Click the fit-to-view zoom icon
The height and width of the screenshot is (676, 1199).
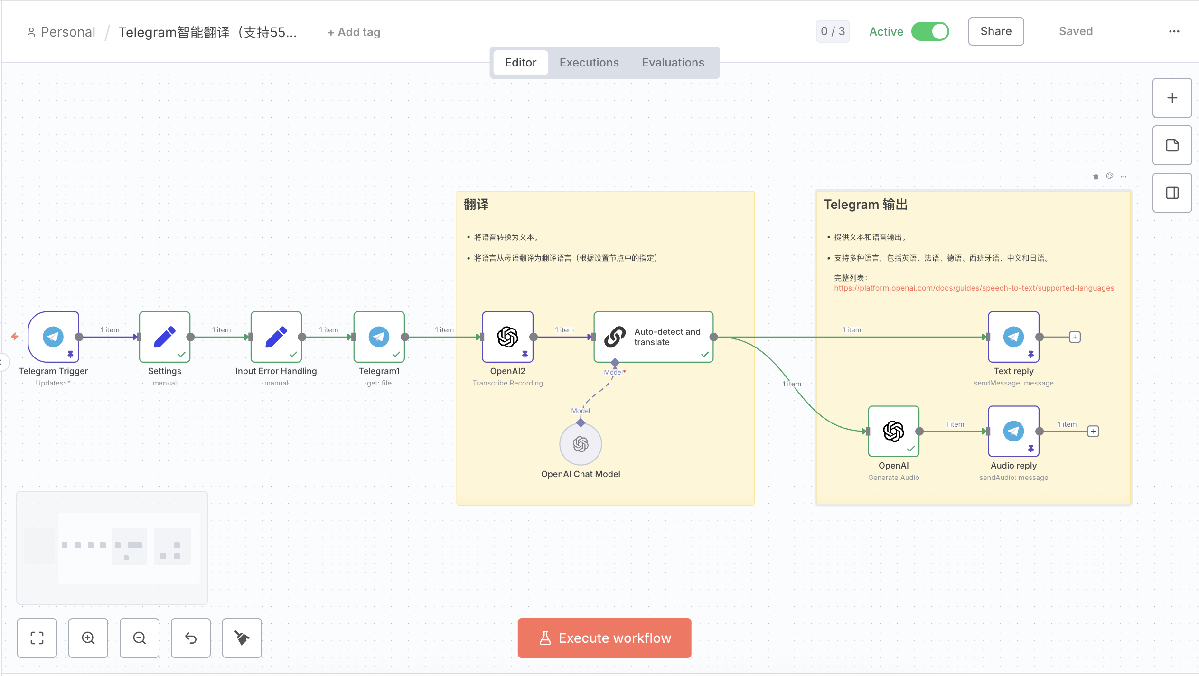[37, 638]
